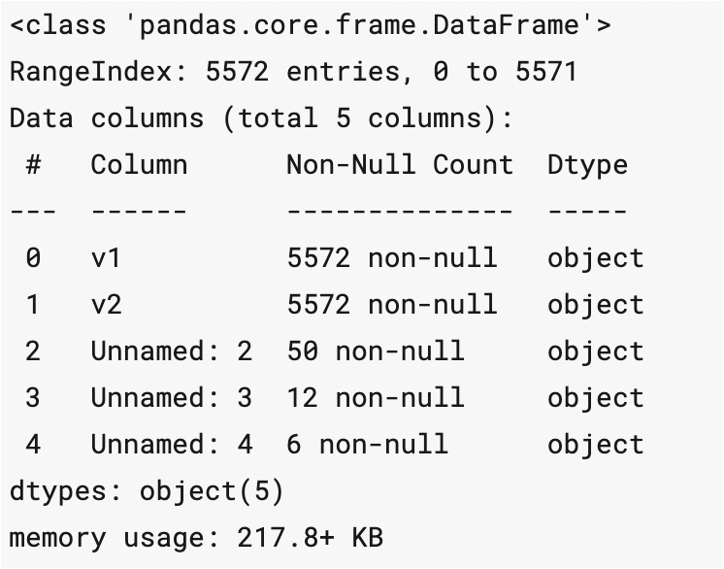Click the '6 non-null' count
This screenshot has height=569, width=724.
pyautogui.click(x=367, y=444)
